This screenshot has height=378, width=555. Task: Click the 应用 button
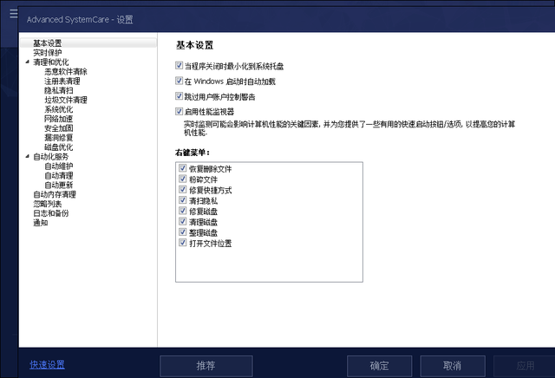[525, 366]
